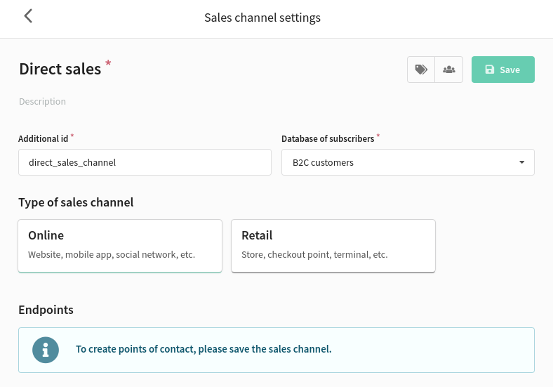
Task: Expand the Database of subscribers dropdown arrow
Action: [x=521, y=162]
